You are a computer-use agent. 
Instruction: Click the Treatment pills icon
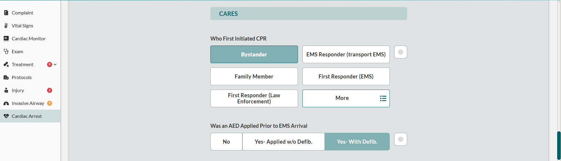[x=6, y=64]
